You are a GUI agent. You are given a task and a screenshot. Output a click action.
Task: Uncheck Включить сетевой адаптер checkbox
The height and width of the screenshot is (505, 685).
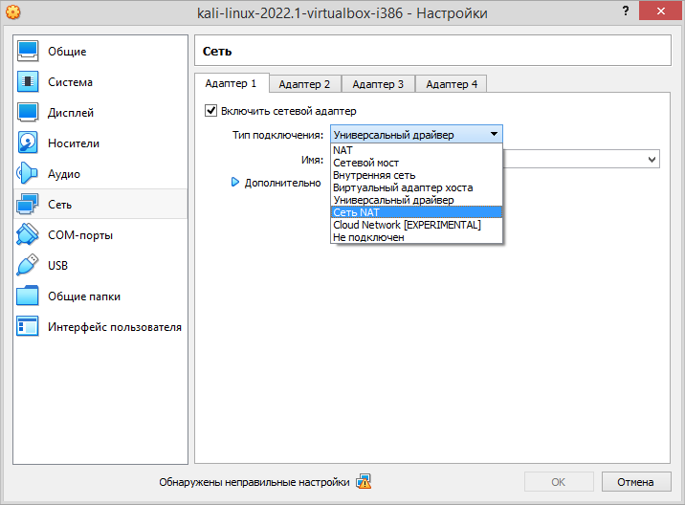pos(211,111)
